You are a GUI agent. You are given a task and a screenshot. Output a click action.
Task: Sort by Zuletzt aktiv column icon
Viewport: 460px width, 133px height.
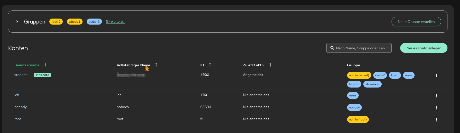click(x=270, y=65)
